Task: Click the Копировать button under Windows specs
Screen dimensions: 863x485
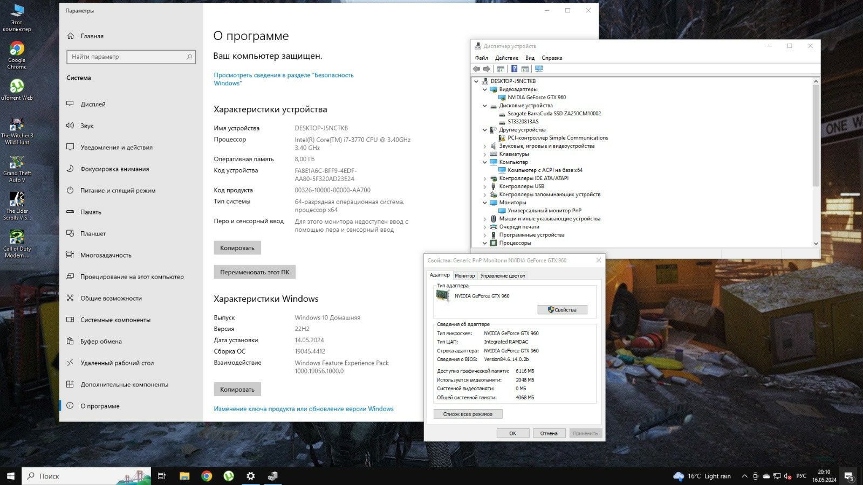Action: click(x=237, y=389)
